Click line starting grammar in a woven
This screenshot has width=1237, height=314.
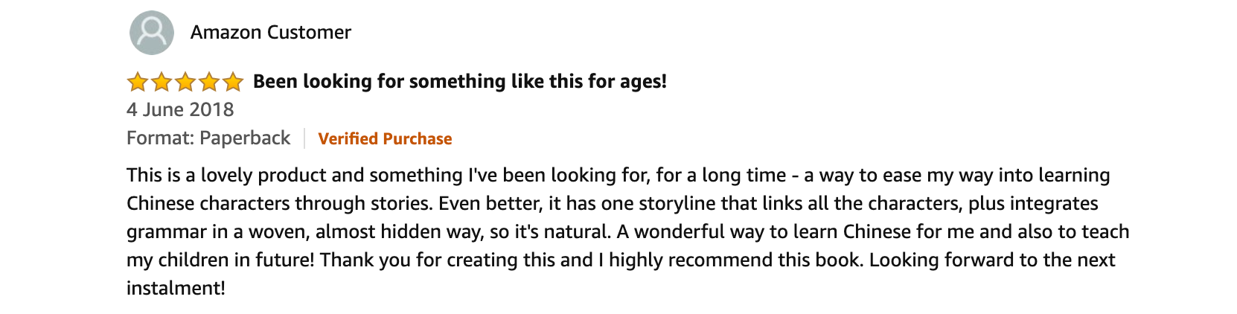click(x=628, y=232)
